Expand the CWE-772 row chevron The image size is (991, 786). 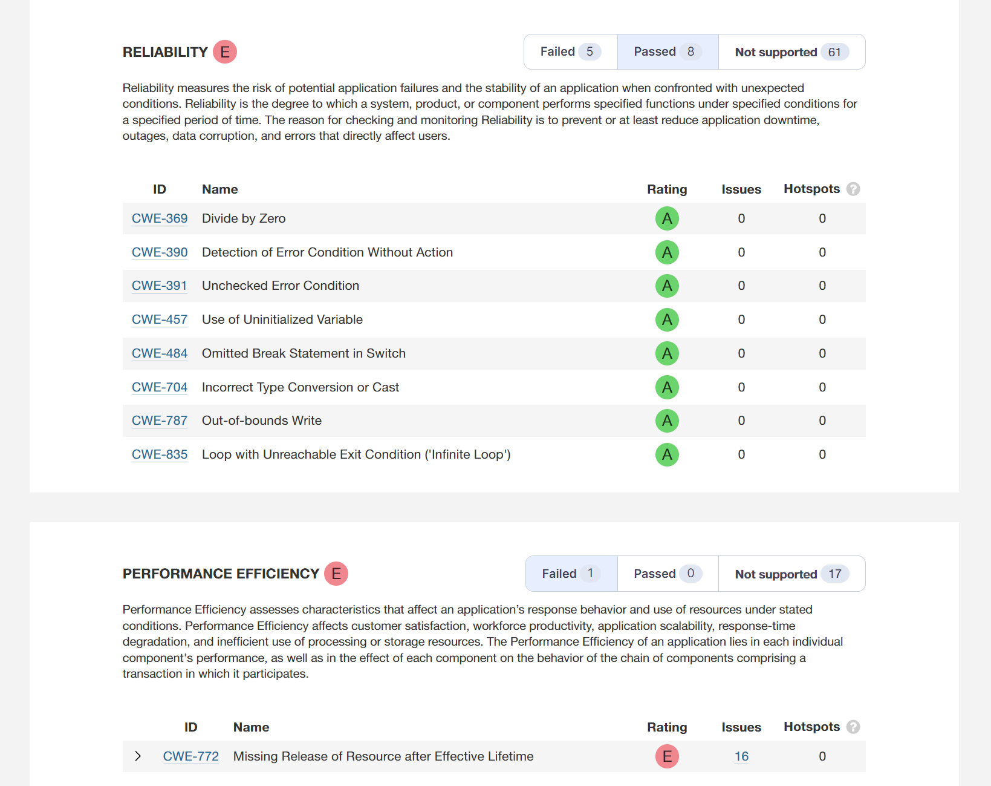[x=138, y=756]
